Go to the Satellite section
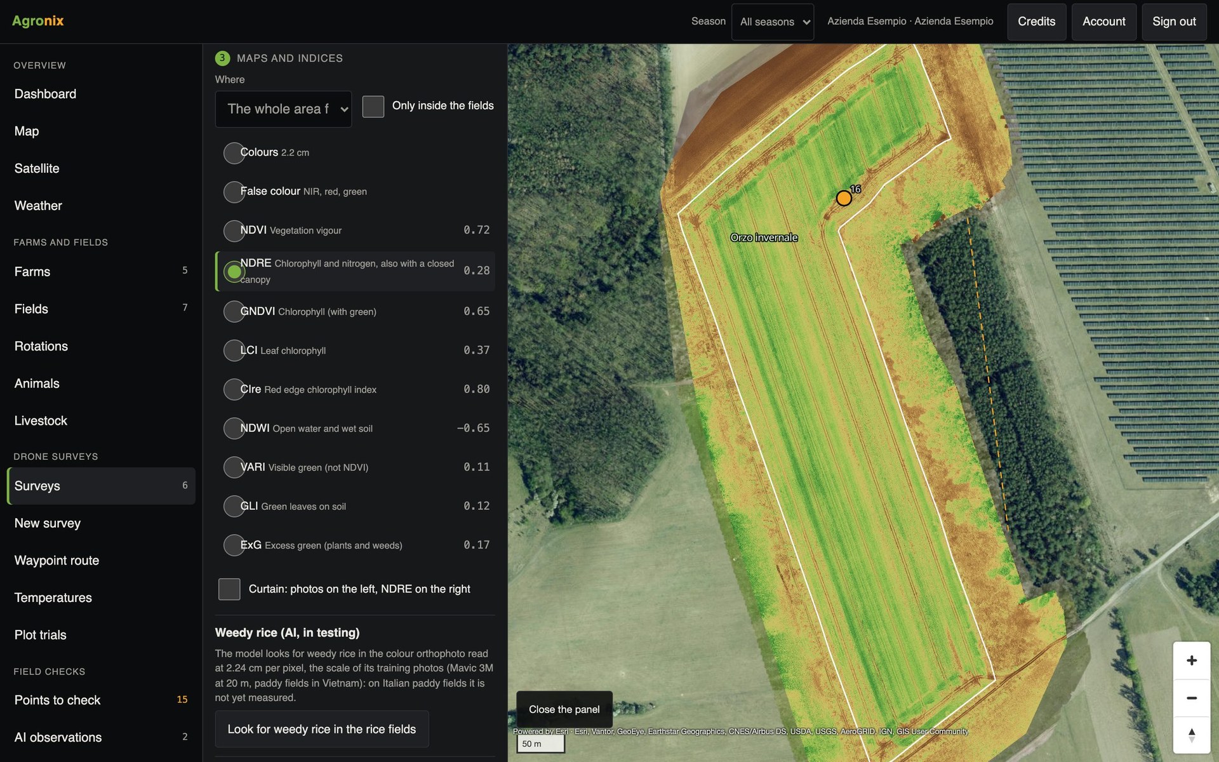Screen dimensions: 1219x762 pyautogui.click(x=101, y=168)
